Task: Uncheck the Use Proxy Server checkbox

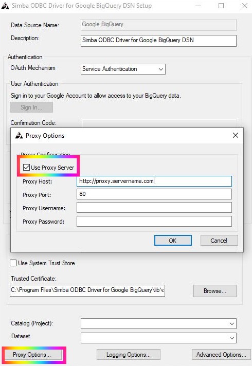Action: click(x=26, y=168)
